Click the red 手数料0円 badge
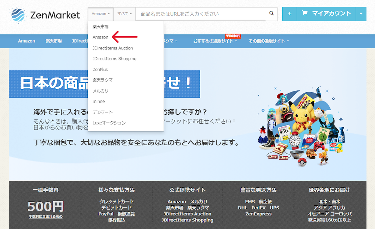 coord(233,36)
